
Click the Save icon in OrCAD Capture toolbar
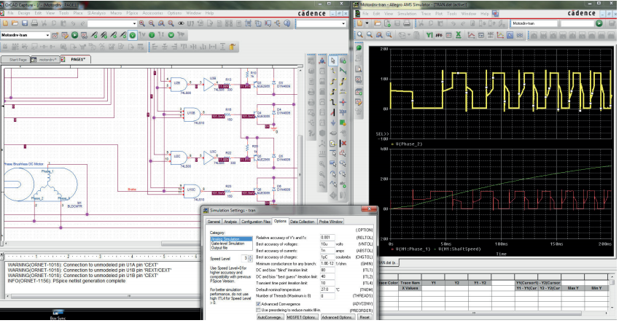26,24
